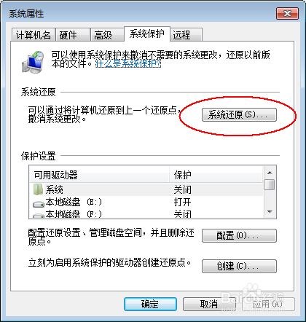Close the 系统属性 dialog window
The height and width of the screenshot is (322, 306).
[x=287, y=13]
